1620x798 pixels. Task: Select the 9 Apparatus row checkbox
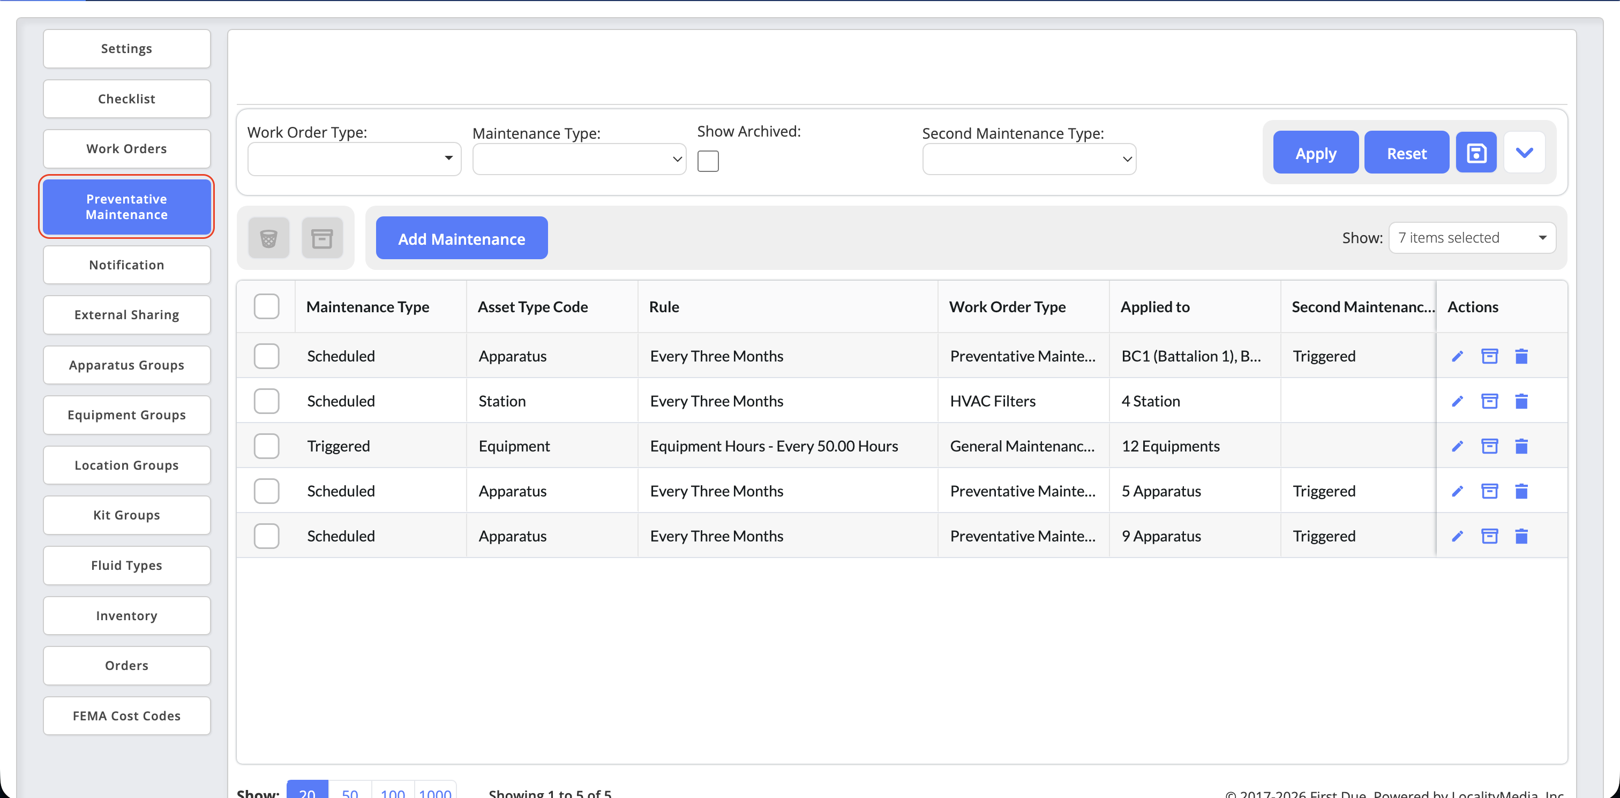pos(267,537)
